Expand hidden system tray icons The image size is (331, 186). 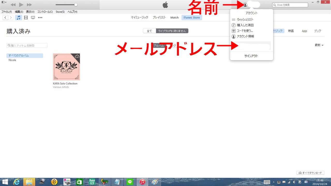click(274, 182)
